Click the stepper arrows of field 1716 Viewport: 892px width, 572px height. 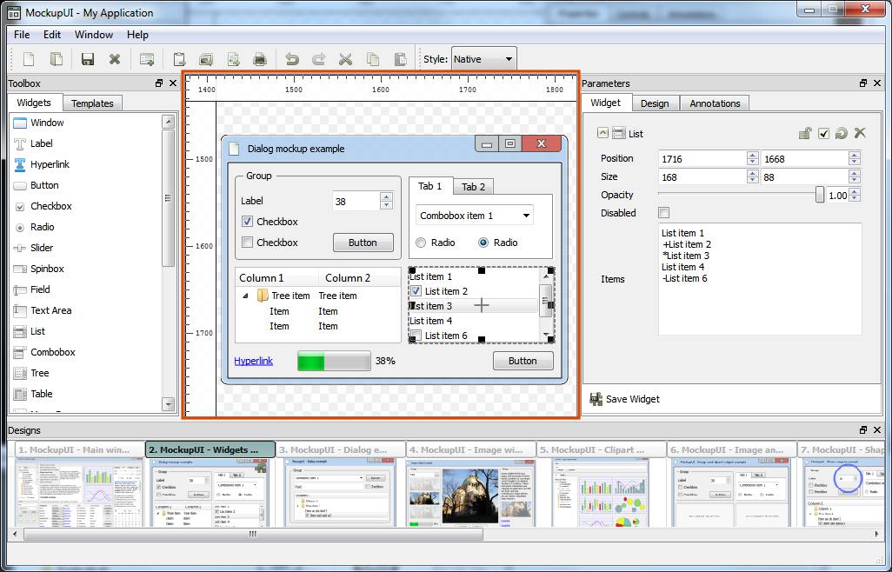(753, 158)
